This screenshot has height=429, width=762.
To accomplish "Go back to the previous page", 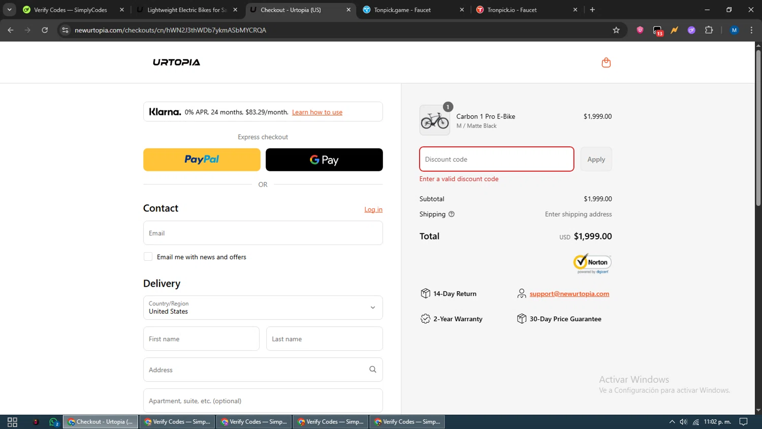I will 11,30.
